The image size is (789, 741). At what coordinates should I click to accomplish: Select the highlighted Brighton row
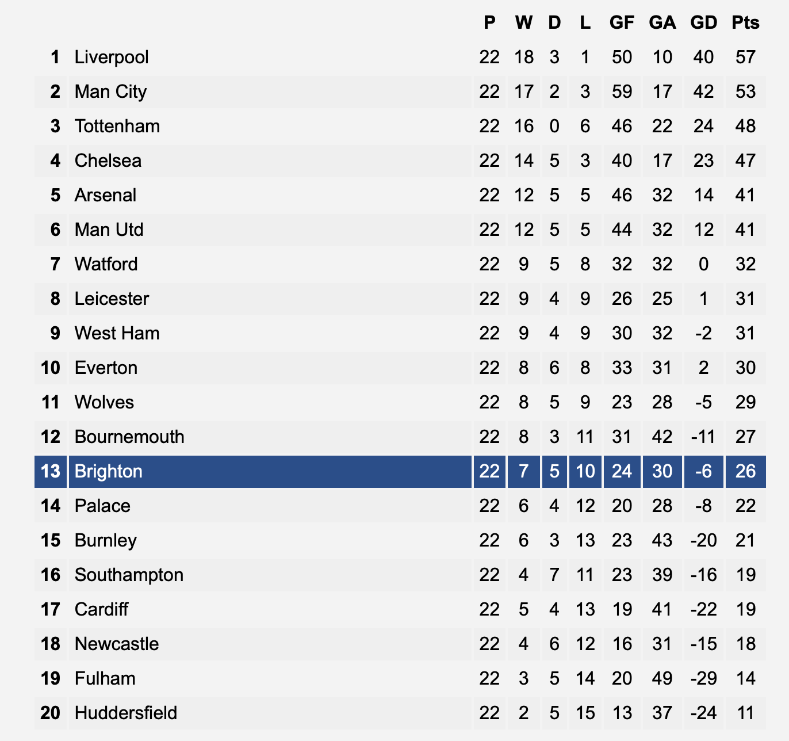click(400, 471)
